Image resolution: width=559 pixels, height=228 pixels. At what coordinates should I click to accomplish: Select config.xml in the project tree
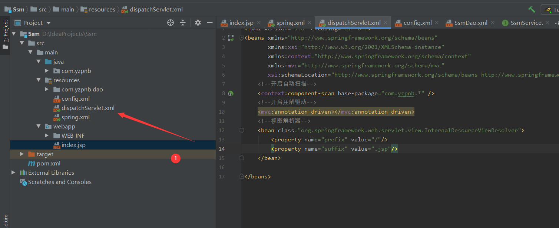coord(76,98)
